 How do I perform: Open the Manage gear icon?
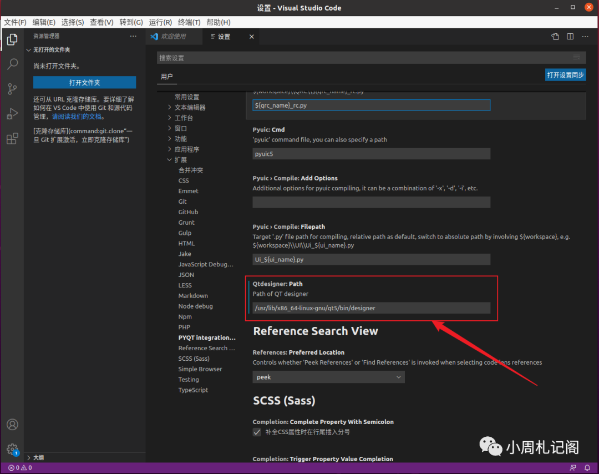pos(12,449)
